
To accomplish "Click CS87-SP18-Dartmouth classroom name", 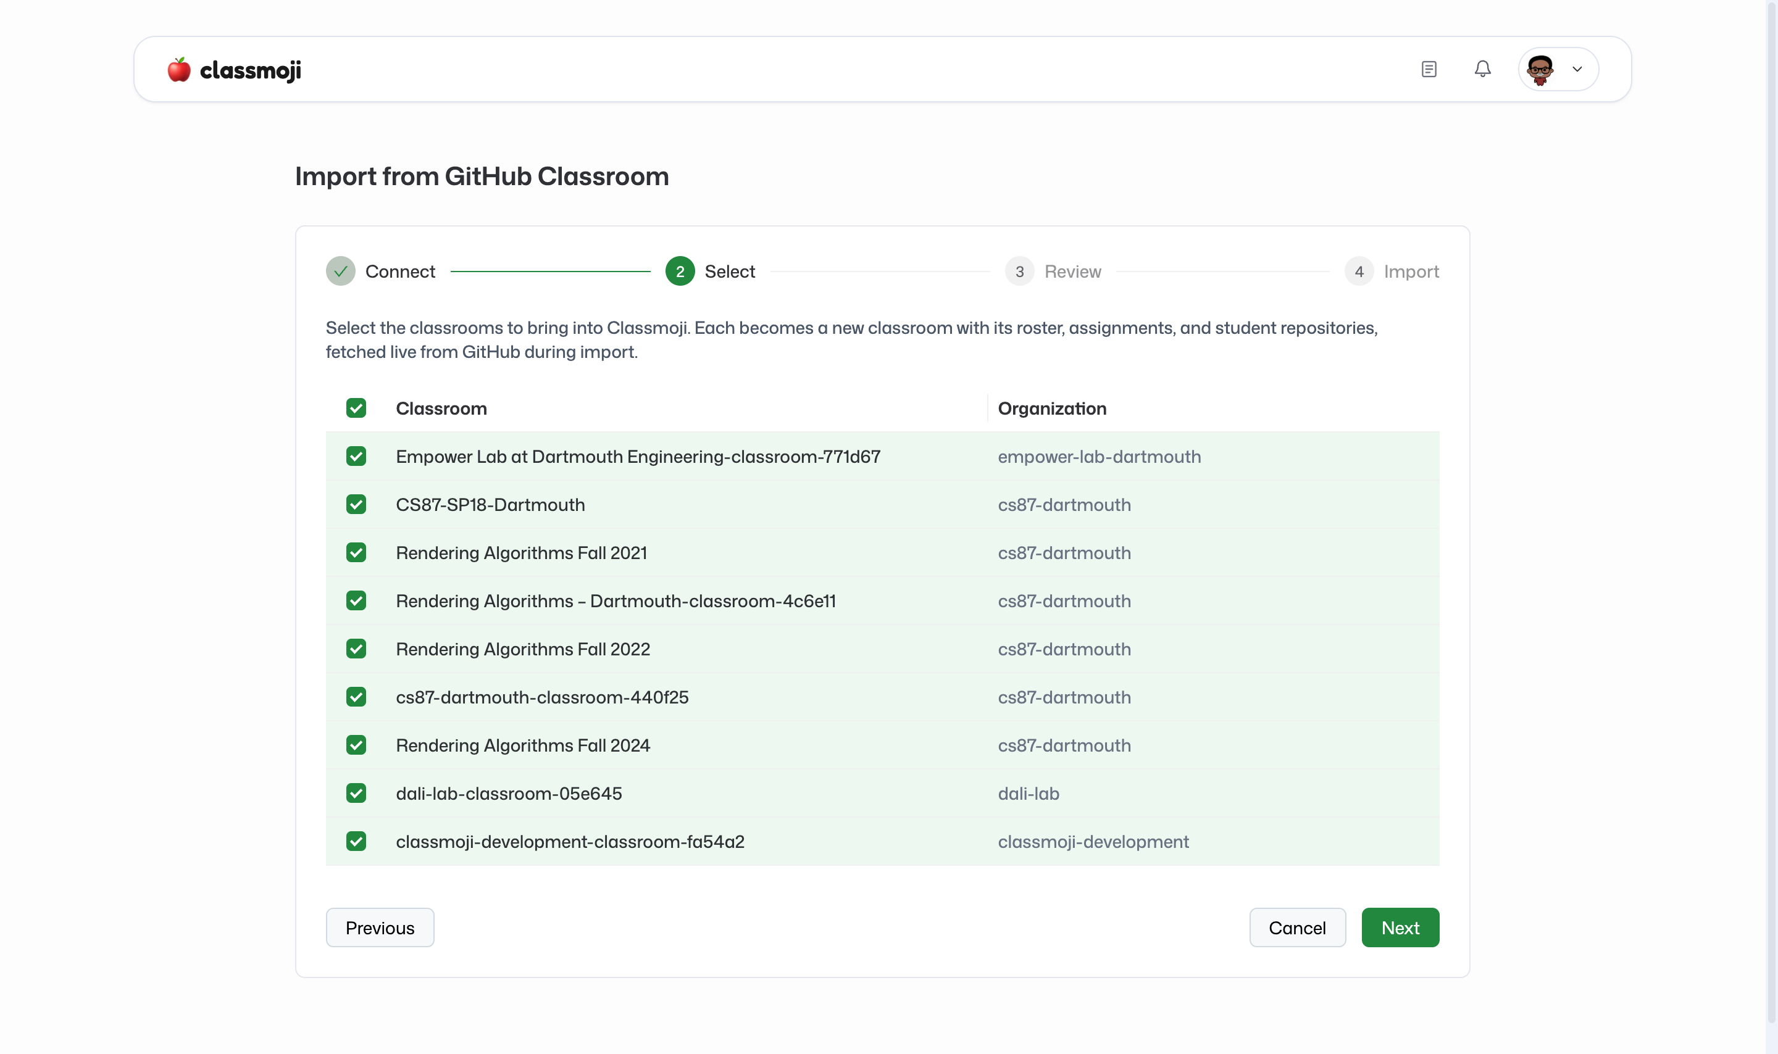I will pyautogui.click(x=490, y=504).
